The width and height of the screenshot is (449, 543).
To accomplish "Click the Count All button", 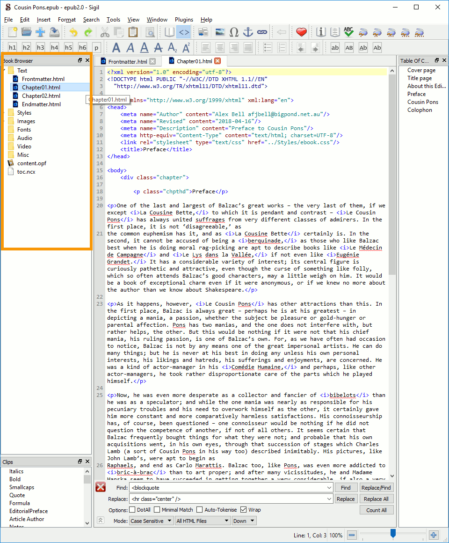I will [x=377, y=510].
